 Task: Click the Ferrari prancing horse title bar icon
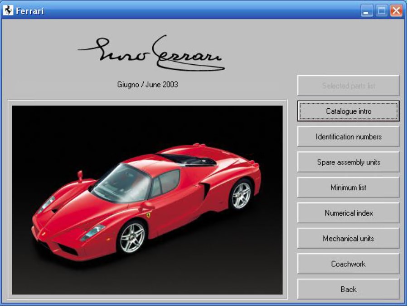click(x=8, y=10)
